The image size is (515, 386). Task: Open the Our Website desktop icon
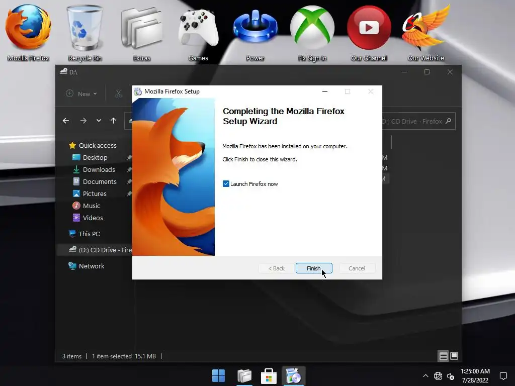(x=425, y=33)
